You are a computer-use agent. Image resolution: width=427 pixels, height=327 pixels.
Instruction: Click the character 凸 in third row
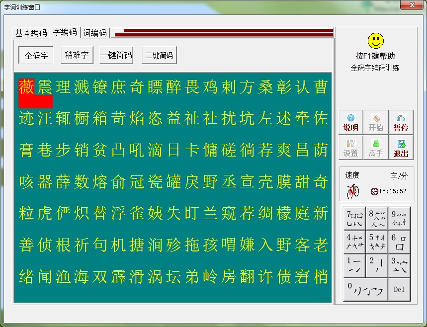click(x=118, y=150)
